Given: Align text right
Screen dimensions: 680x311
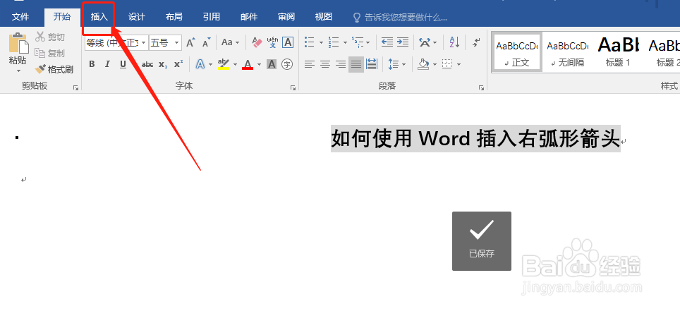Looking at the screenshot, I should point(341,64).
